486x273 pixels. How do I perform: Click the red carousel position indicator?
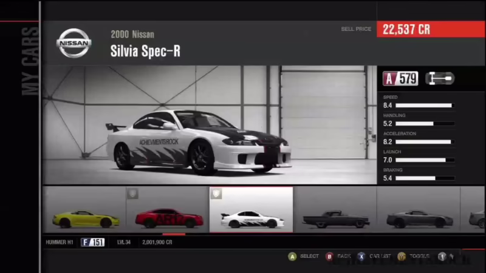174,234
